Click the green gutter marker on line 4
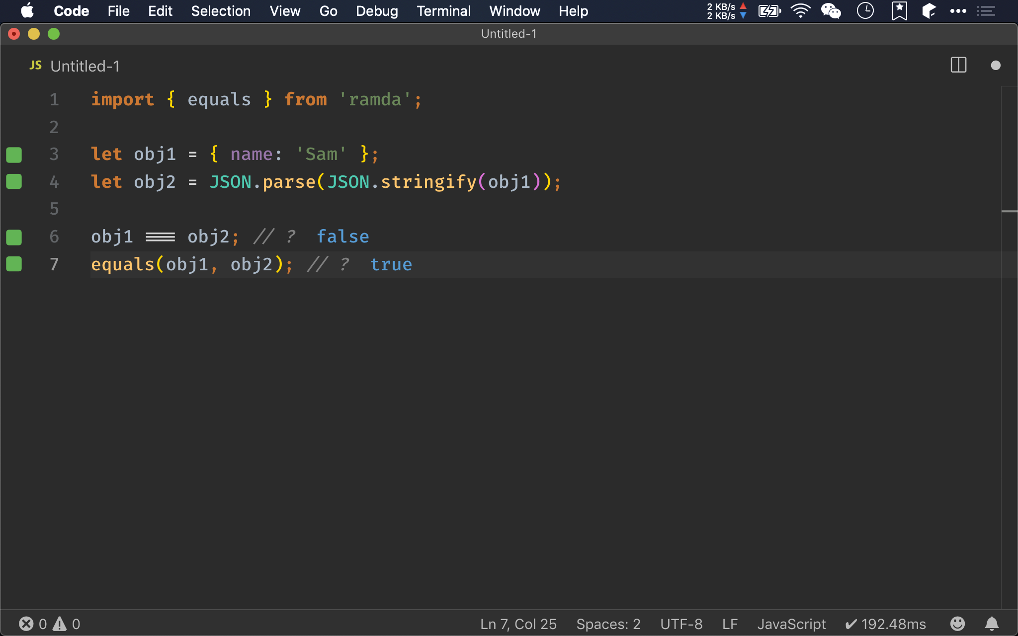The height and width of the screenshot is (636, 1018). click(14, 182)
